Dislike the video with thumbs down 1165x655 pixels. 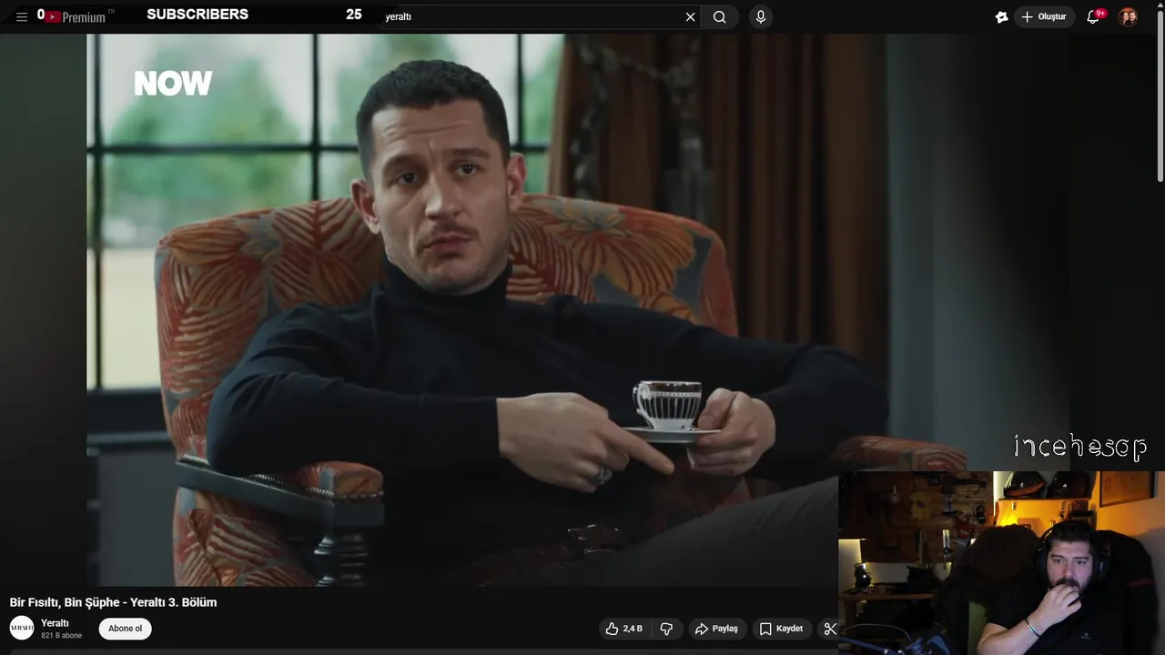(x=666, y=629)
